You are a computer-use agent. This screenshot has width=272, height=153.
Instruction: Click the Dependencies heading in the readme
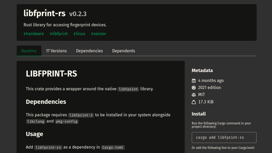coord(46,101)
